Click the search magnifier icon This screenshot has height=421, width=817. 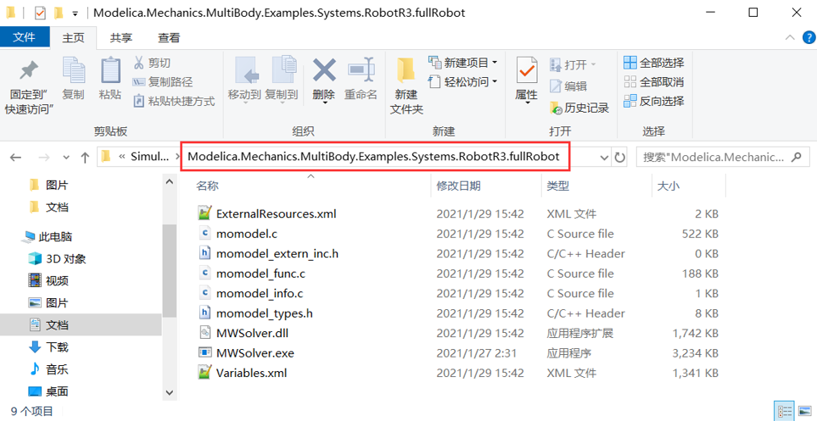pyautogui.click(x=796, y=158)
